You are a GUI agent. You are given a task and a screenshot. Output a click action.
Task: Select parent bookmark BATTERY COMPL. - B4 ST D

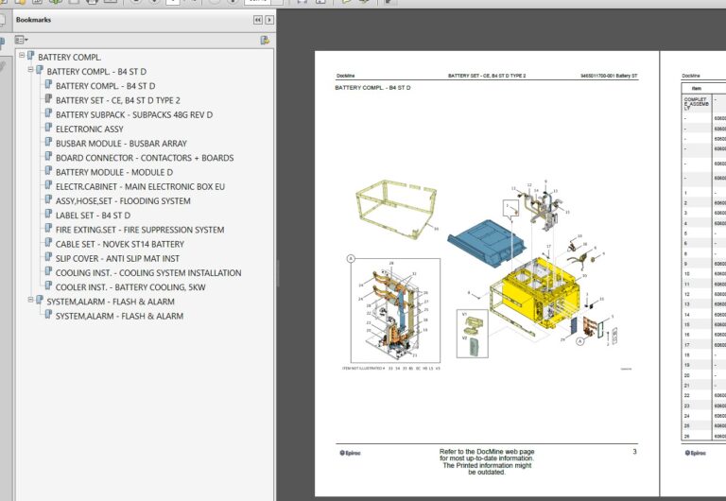click(96, 72)
